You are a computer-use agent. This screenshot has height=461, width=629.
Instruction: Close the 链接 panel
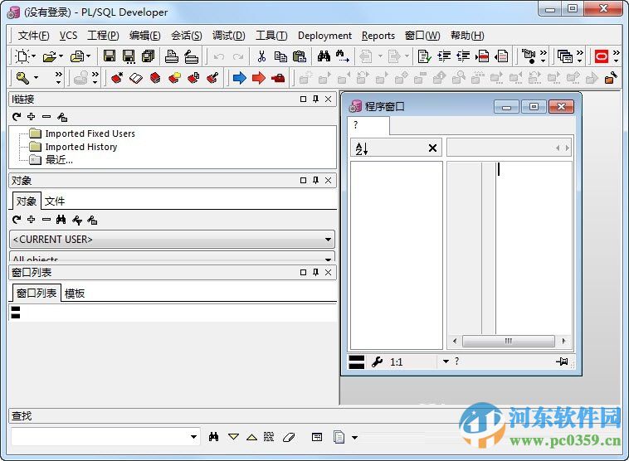(328, 99)
